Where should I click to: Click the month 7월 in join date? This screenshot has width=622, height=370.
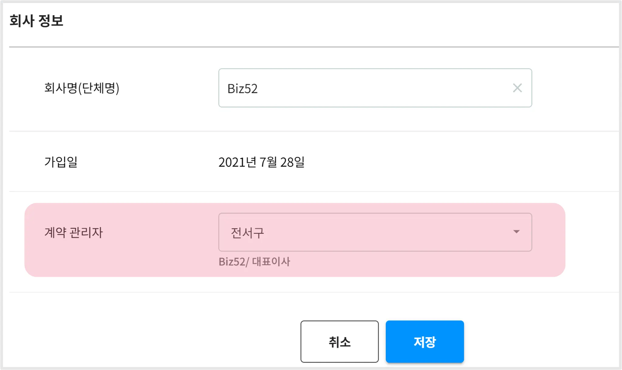point(268,162)
